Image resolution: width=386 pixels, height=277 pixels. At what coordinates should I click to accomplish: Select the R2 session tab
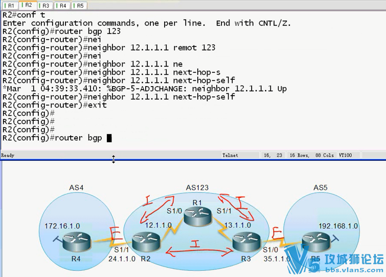28,5
